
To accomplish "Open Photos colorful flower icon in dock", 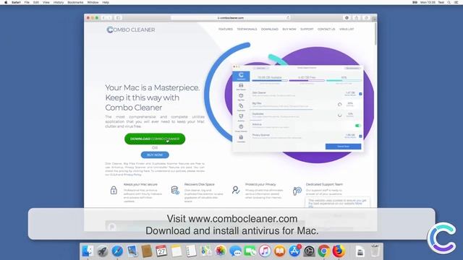I will (x=221, y=251).
